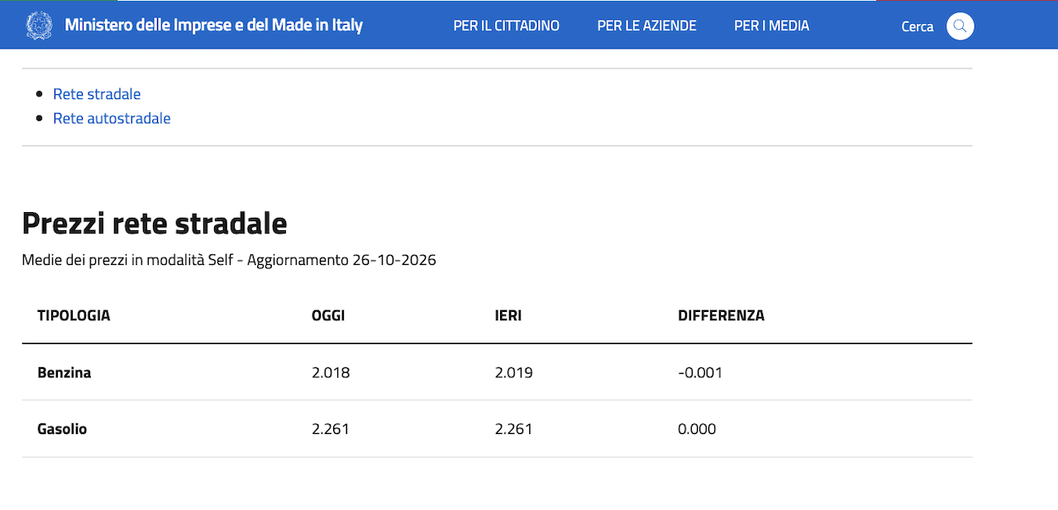
Task: Click Benzina yesterday's price 2.019
Action: click(x=514, y=372)
